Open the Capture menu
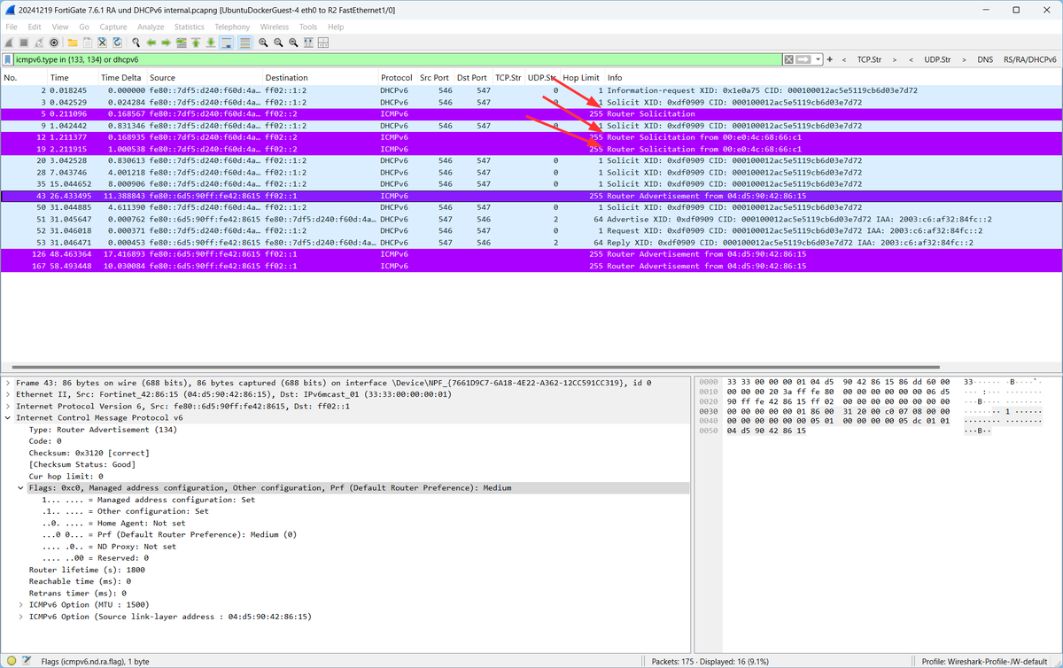The width and height of the screenshot is (1063, 668). point(113,27)
